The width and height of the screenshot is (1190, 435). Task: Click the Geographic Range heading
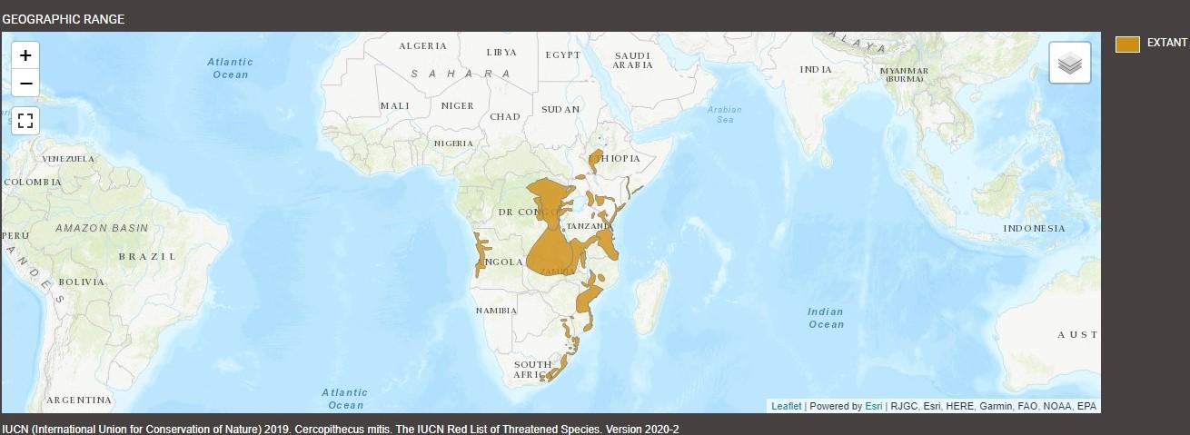click(64, 19)
